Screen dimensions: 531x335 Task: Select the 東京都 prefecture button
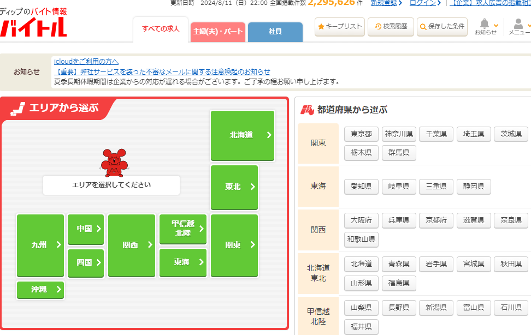tap(361, 134)
